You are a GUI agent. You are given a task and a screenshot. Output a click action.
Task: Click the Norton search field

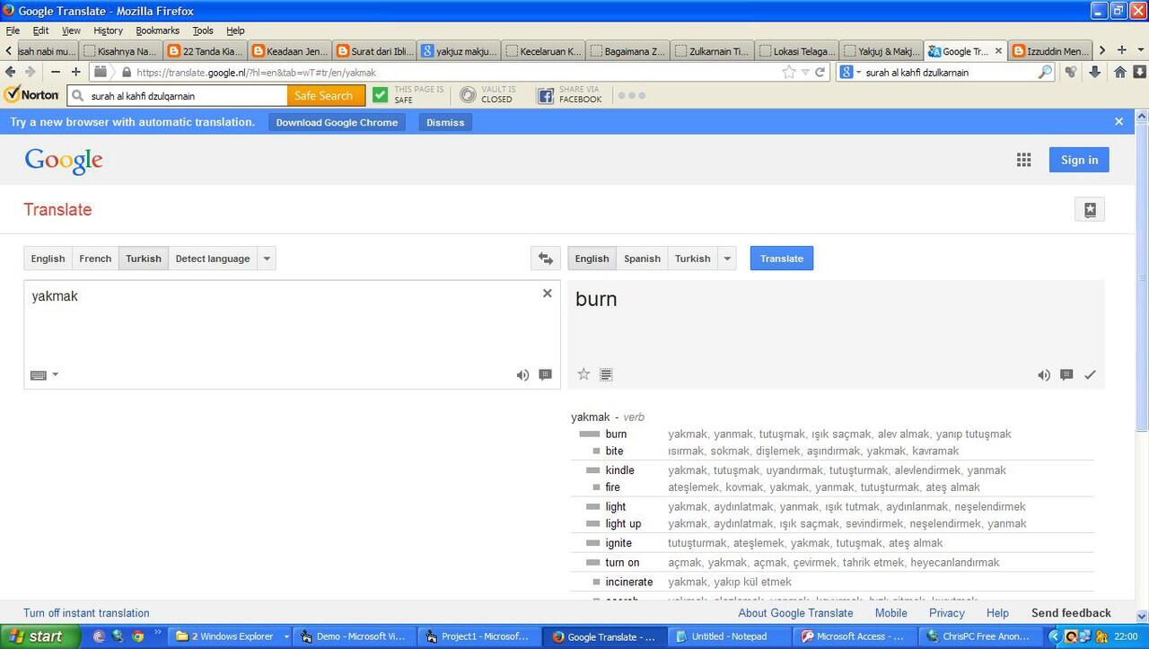pos(179,95)
